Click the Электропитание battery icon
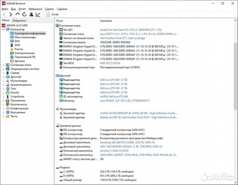 12,53
